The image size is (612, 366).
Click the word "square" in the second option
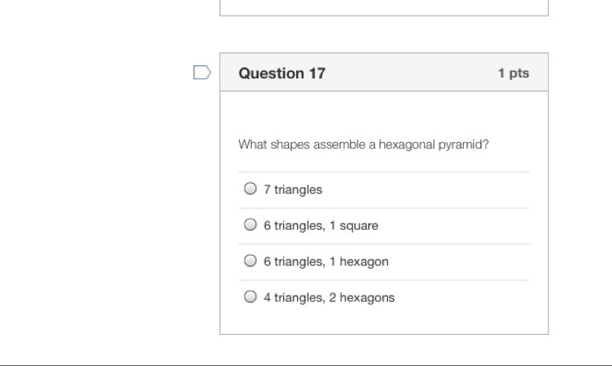tap(360, 225)
